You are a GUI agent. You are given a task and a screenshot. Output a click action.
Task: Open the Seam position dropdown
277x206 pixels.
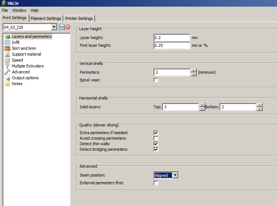click(175, 175)
